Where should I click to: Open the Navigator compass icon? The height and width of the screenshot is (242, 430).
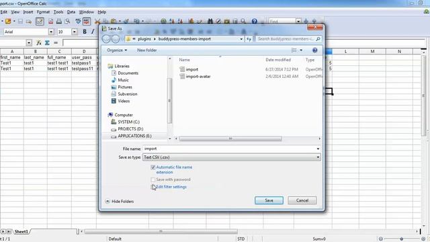218,21
